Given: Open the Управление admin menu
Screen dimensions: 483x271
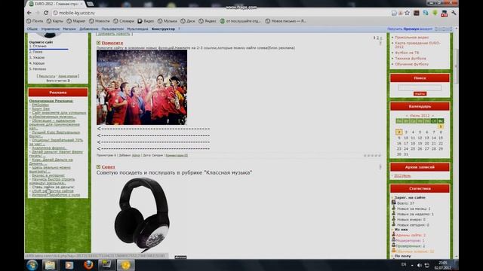Looking at the screenshot, I should click(51, 29).
